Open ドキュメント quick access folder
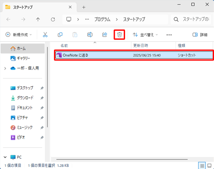214x169 pixels. [22, 108]
